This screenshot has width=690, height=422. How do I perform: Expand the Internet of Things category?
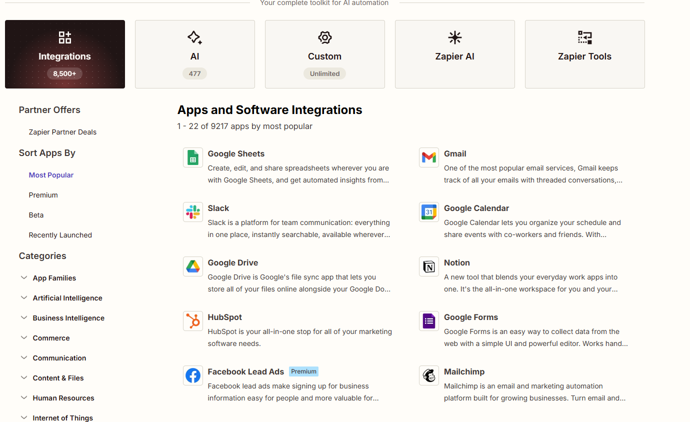[x=62, y=417]
